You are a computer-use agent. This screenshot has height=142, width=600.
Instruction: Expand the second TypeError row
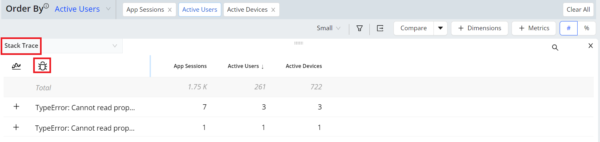click(x=16, y=127)
